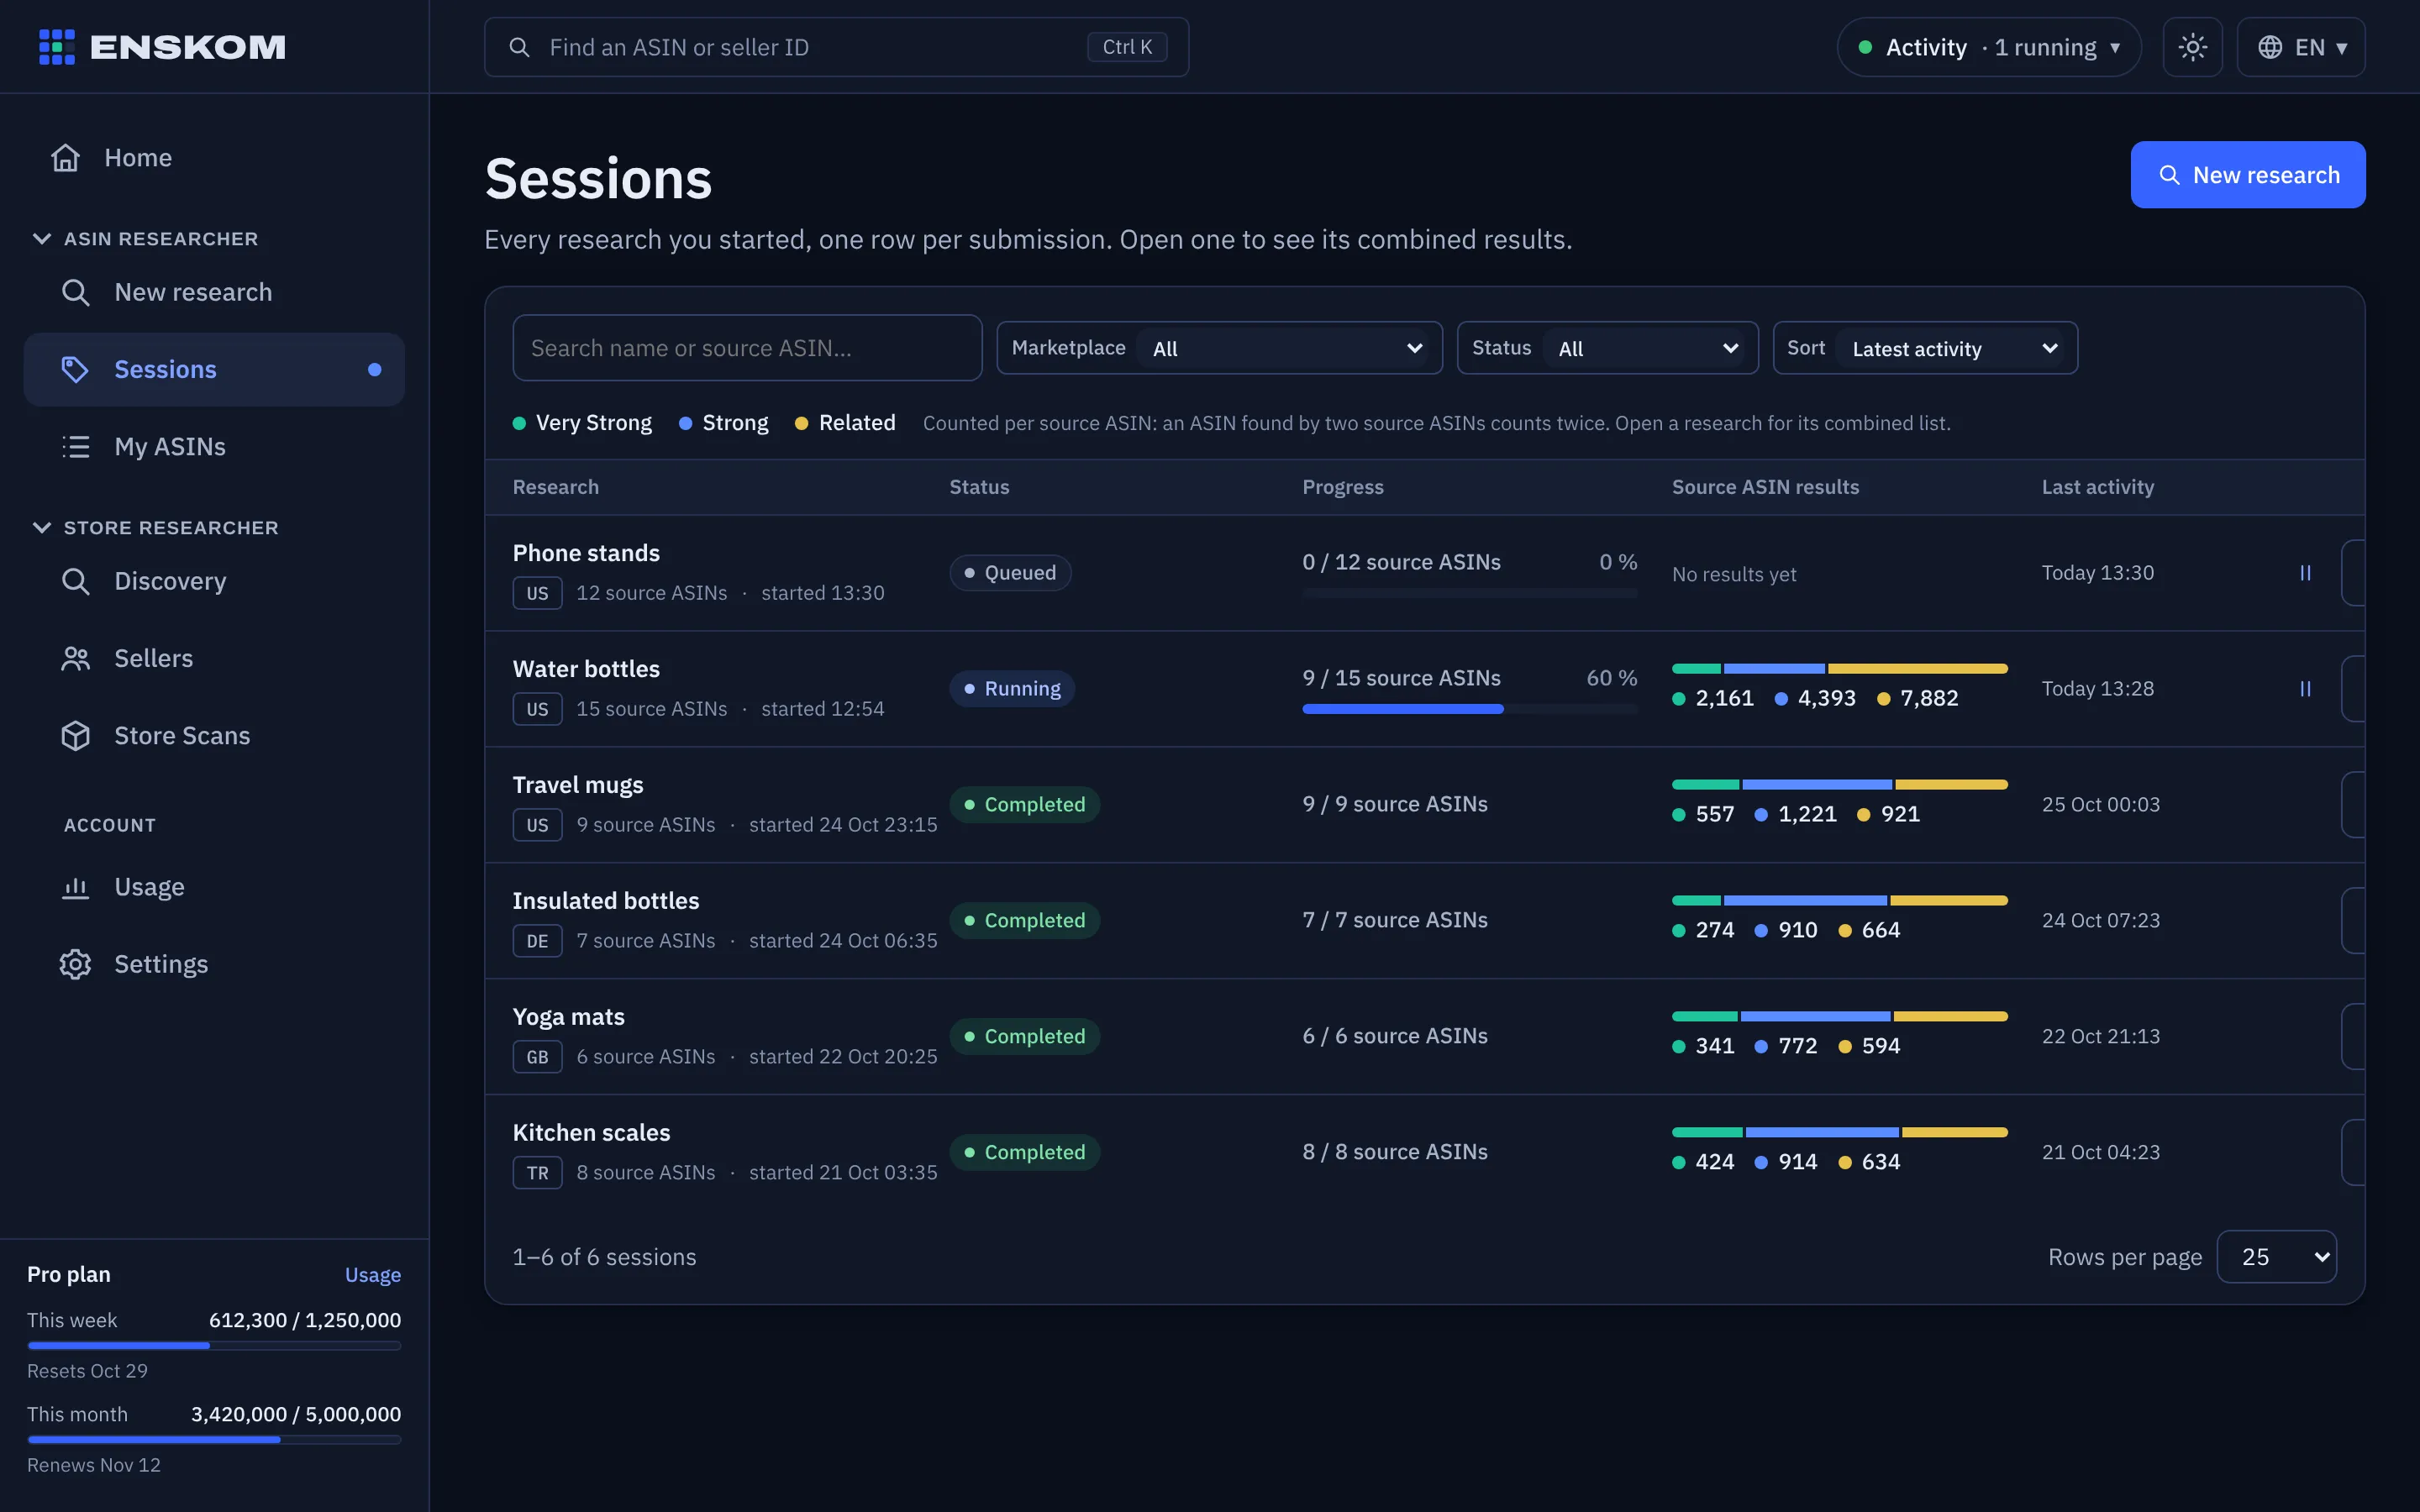Click the DE marketplace tag

click(537, 941)
